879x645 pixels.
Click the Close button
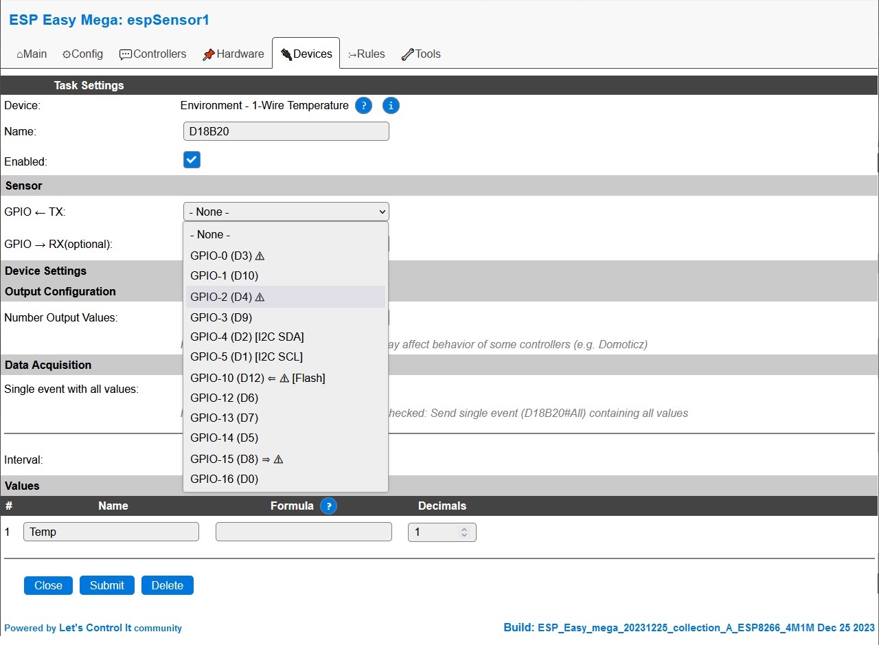pyautogui.click(x=48, y=585)
